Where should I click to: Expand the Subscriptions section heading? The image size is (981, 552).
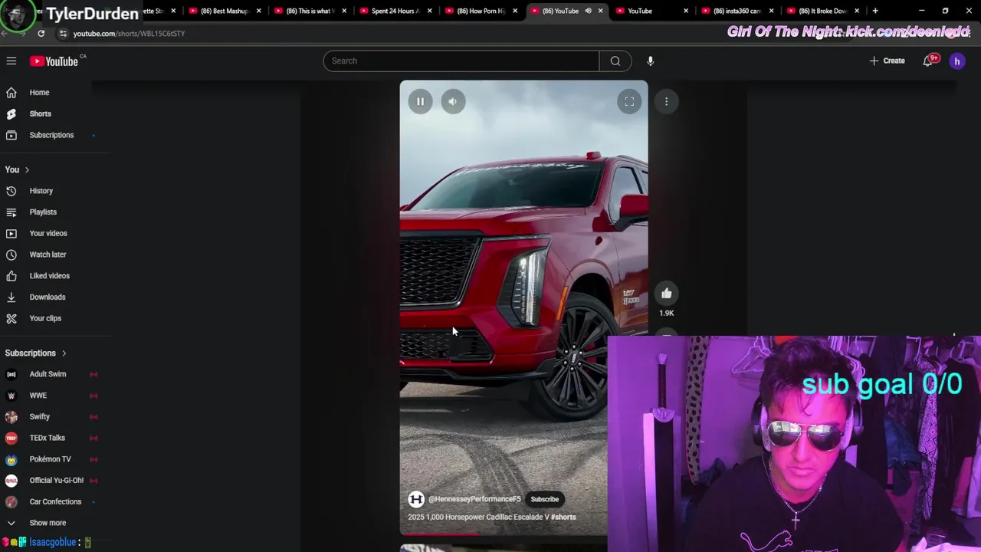[36, 353]
